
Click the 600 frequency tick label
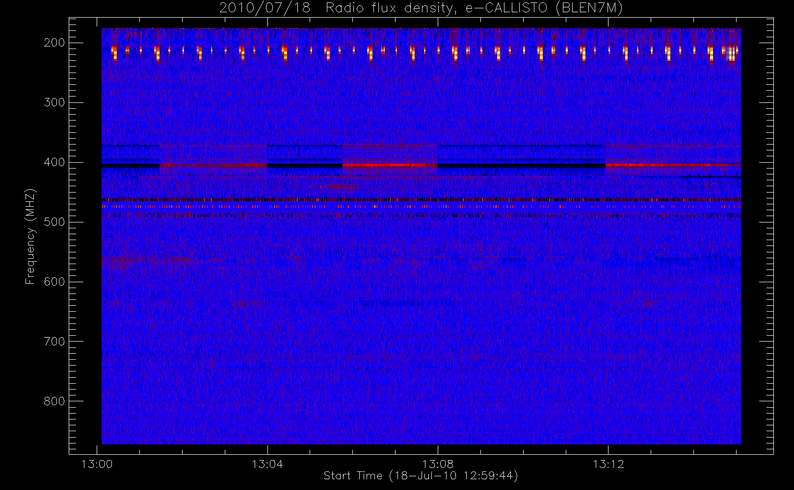(x=54, y=282)
